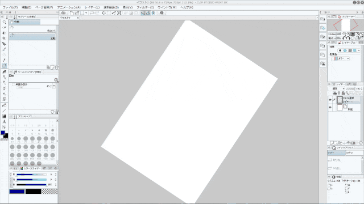Click the redo entry in Quick Access
364x204 pixels.
coord(345,168)
